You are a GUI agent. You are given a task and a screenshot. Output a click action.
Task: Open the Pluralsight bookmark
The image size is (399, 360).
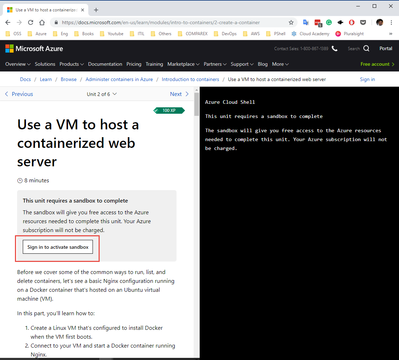350,34
